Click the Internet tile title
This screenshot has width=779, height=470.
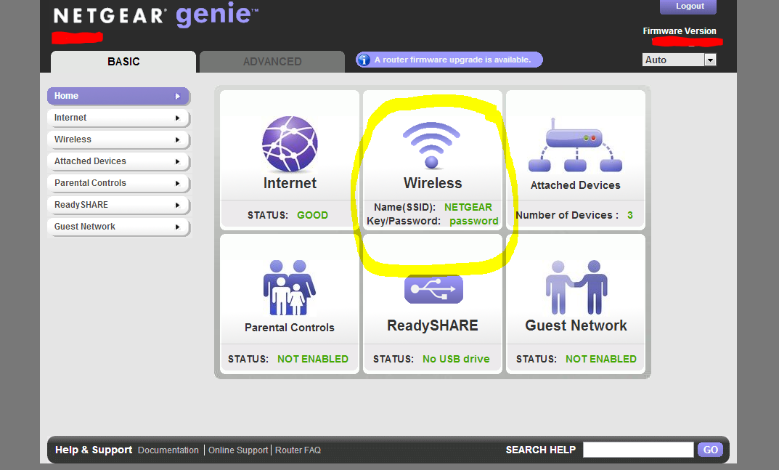tap(290, 183)
